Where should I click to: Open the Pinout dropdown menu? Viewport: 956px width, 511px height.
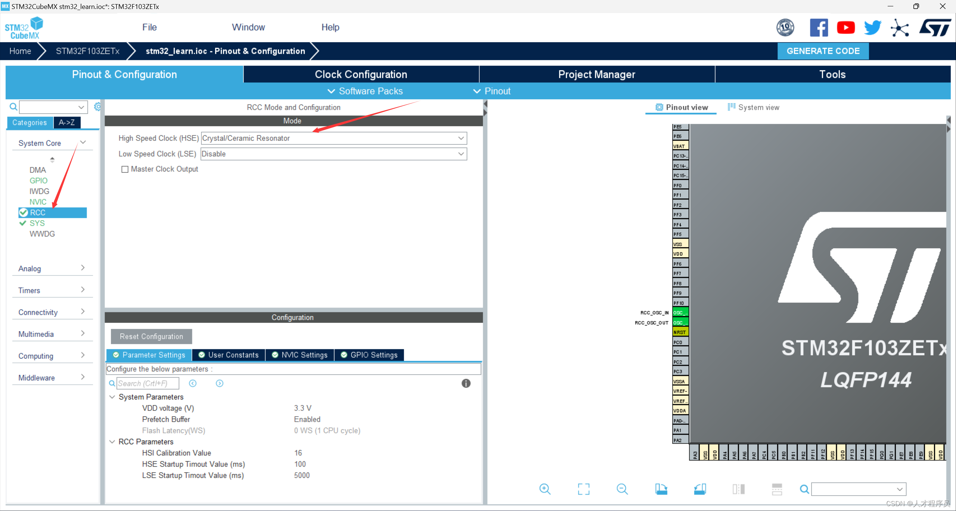[492, 91]
